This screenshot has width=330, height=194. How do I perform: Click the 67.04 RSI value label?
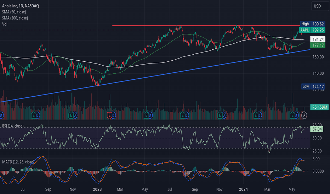(x=317, y=129)
